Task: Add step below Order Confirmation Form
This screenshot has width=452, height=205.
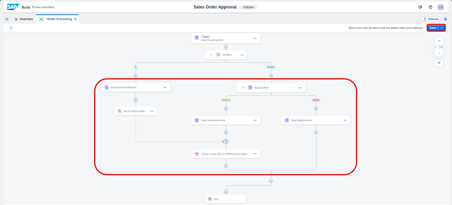Action: click(x=226, y=132)
